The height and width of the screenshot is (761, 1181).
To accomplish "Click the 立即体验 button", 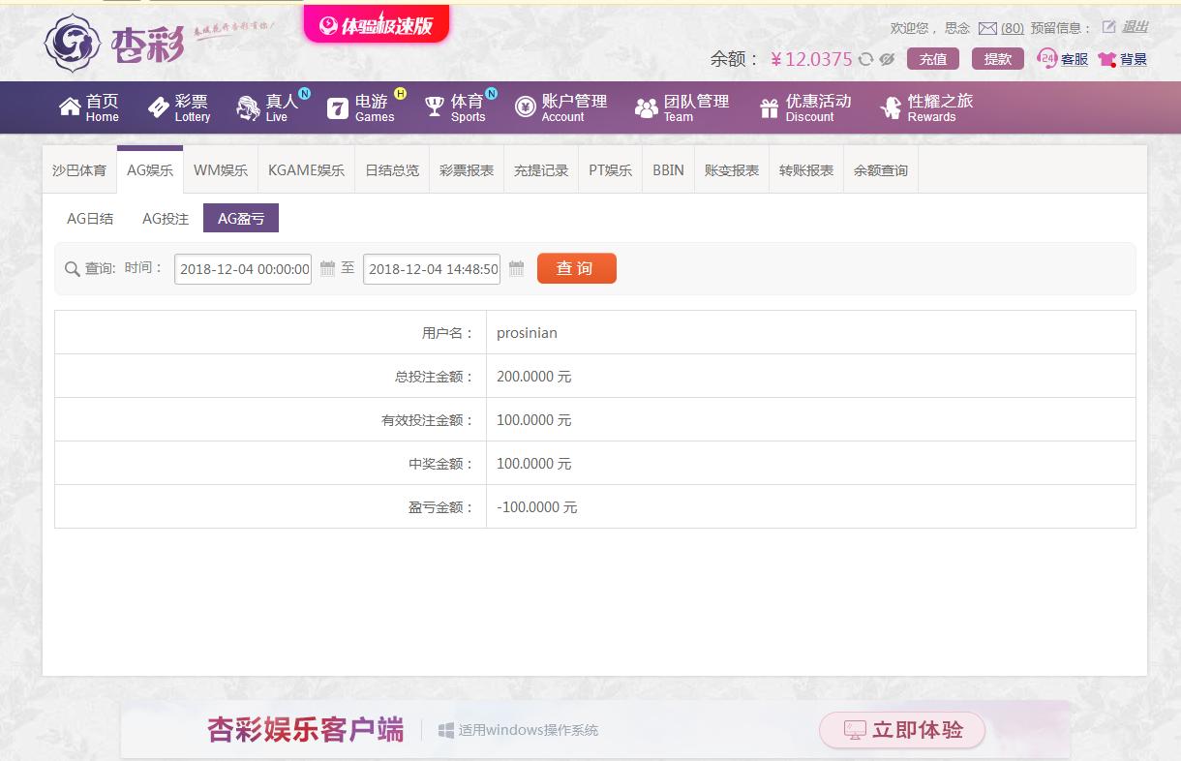I will 902,730.
